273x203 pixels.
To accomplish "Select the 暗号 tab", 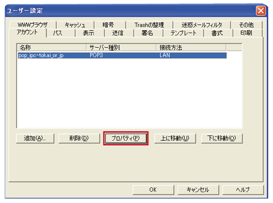I will click(x=110, y=25).
